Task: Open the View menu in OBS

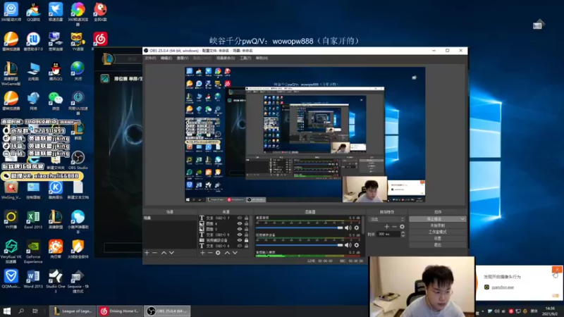Action: click(x=183, y=58)
